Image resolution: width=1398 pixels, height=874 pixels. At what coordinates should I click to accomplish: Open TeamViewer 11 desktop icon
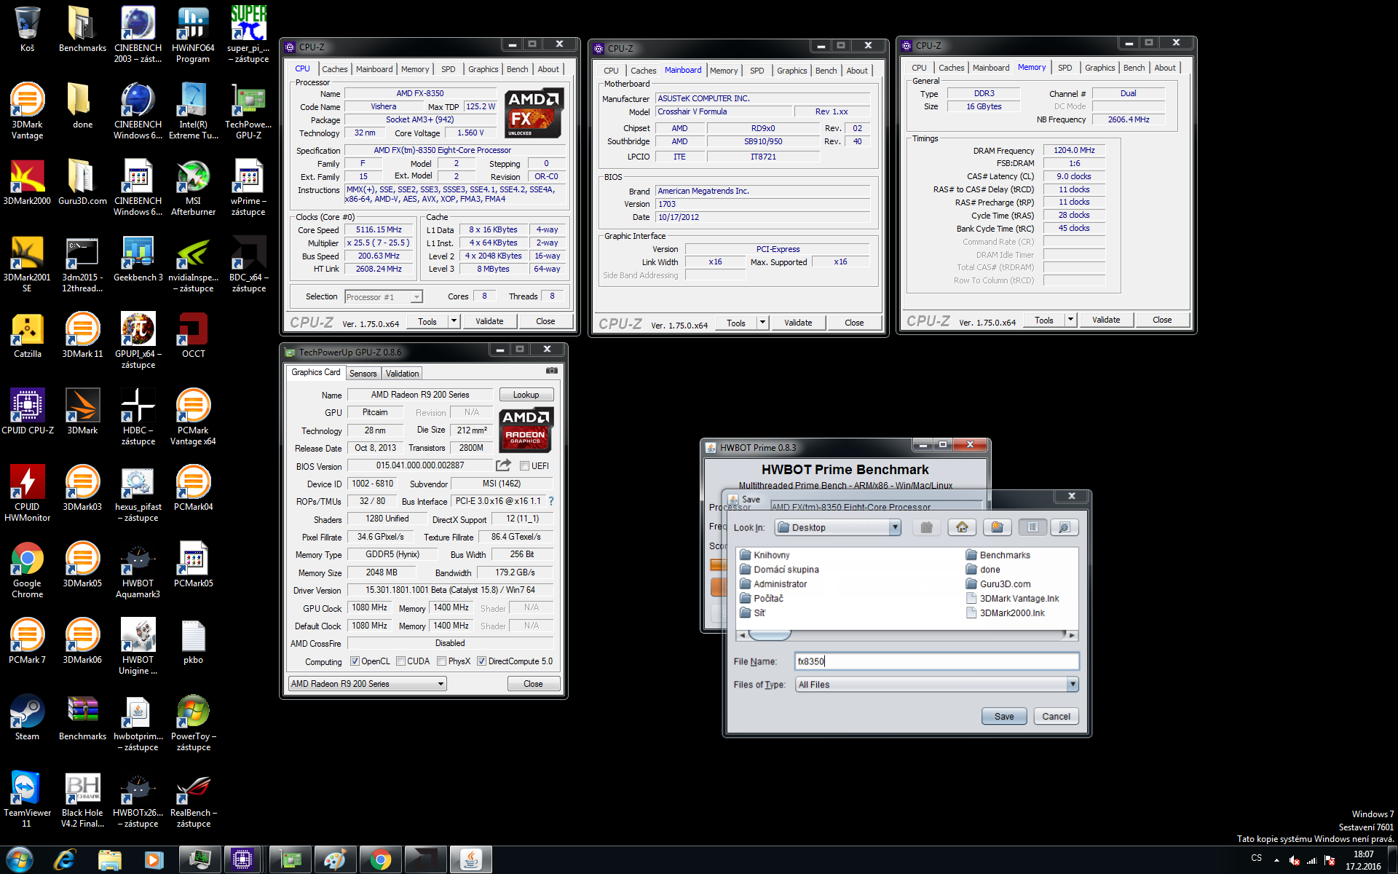pos(28,799)
